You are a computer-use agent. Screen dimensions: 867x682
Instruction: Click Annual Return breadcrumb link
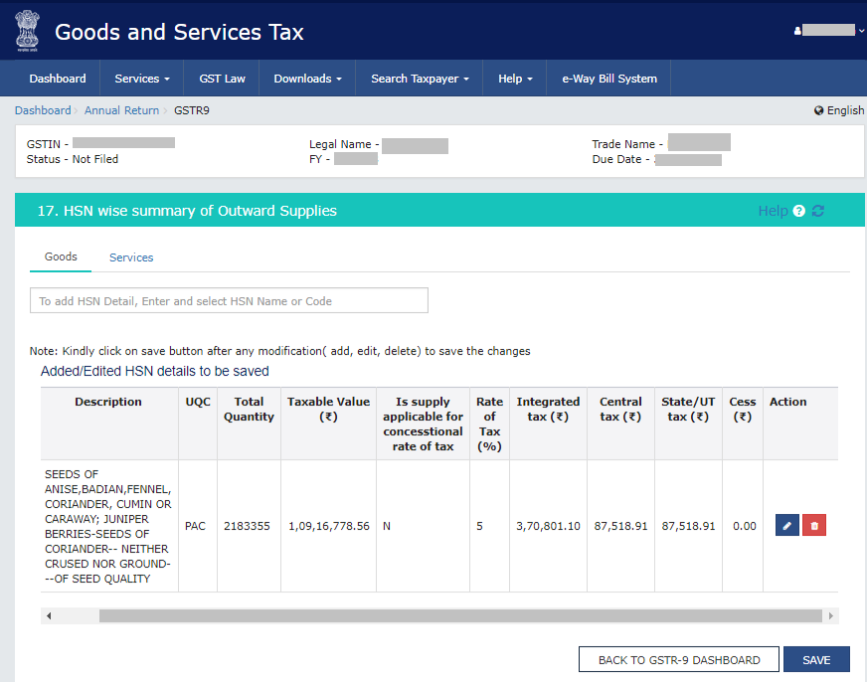(121, 110)
